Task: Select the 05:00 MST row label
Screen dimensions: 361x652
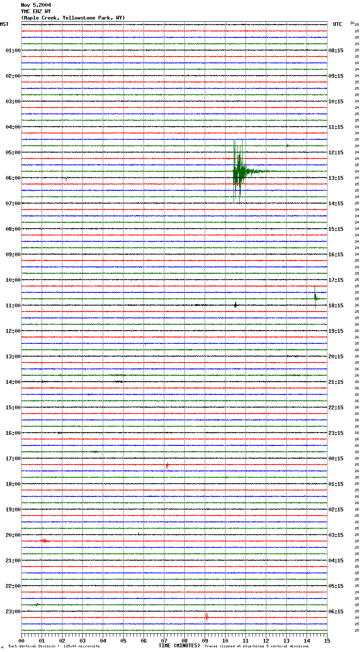Action: pyautogui.click(x=13, y=153)
